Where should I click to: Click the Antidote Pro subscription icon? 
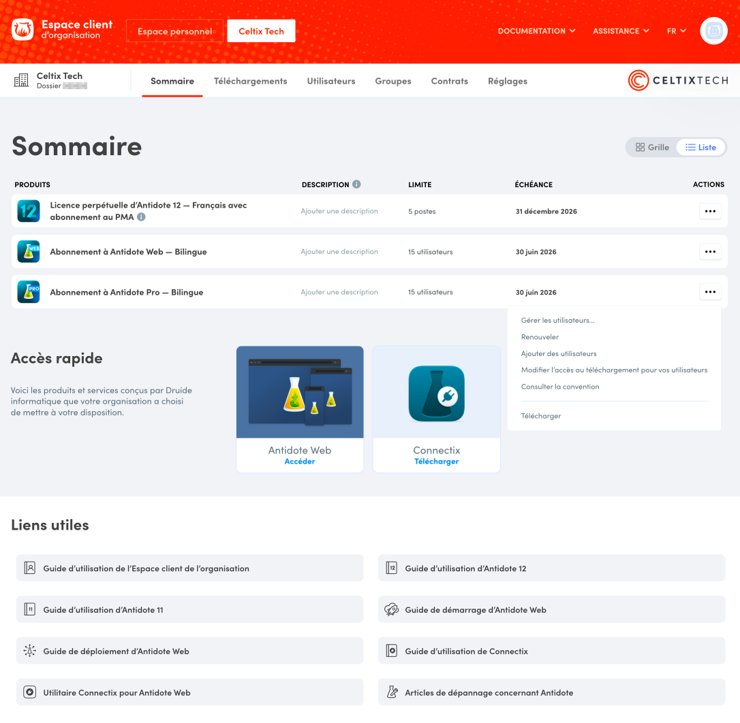coord(29,292)
